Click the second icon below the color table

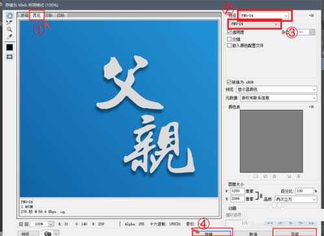pyautogui.click(x=265, y=177)
